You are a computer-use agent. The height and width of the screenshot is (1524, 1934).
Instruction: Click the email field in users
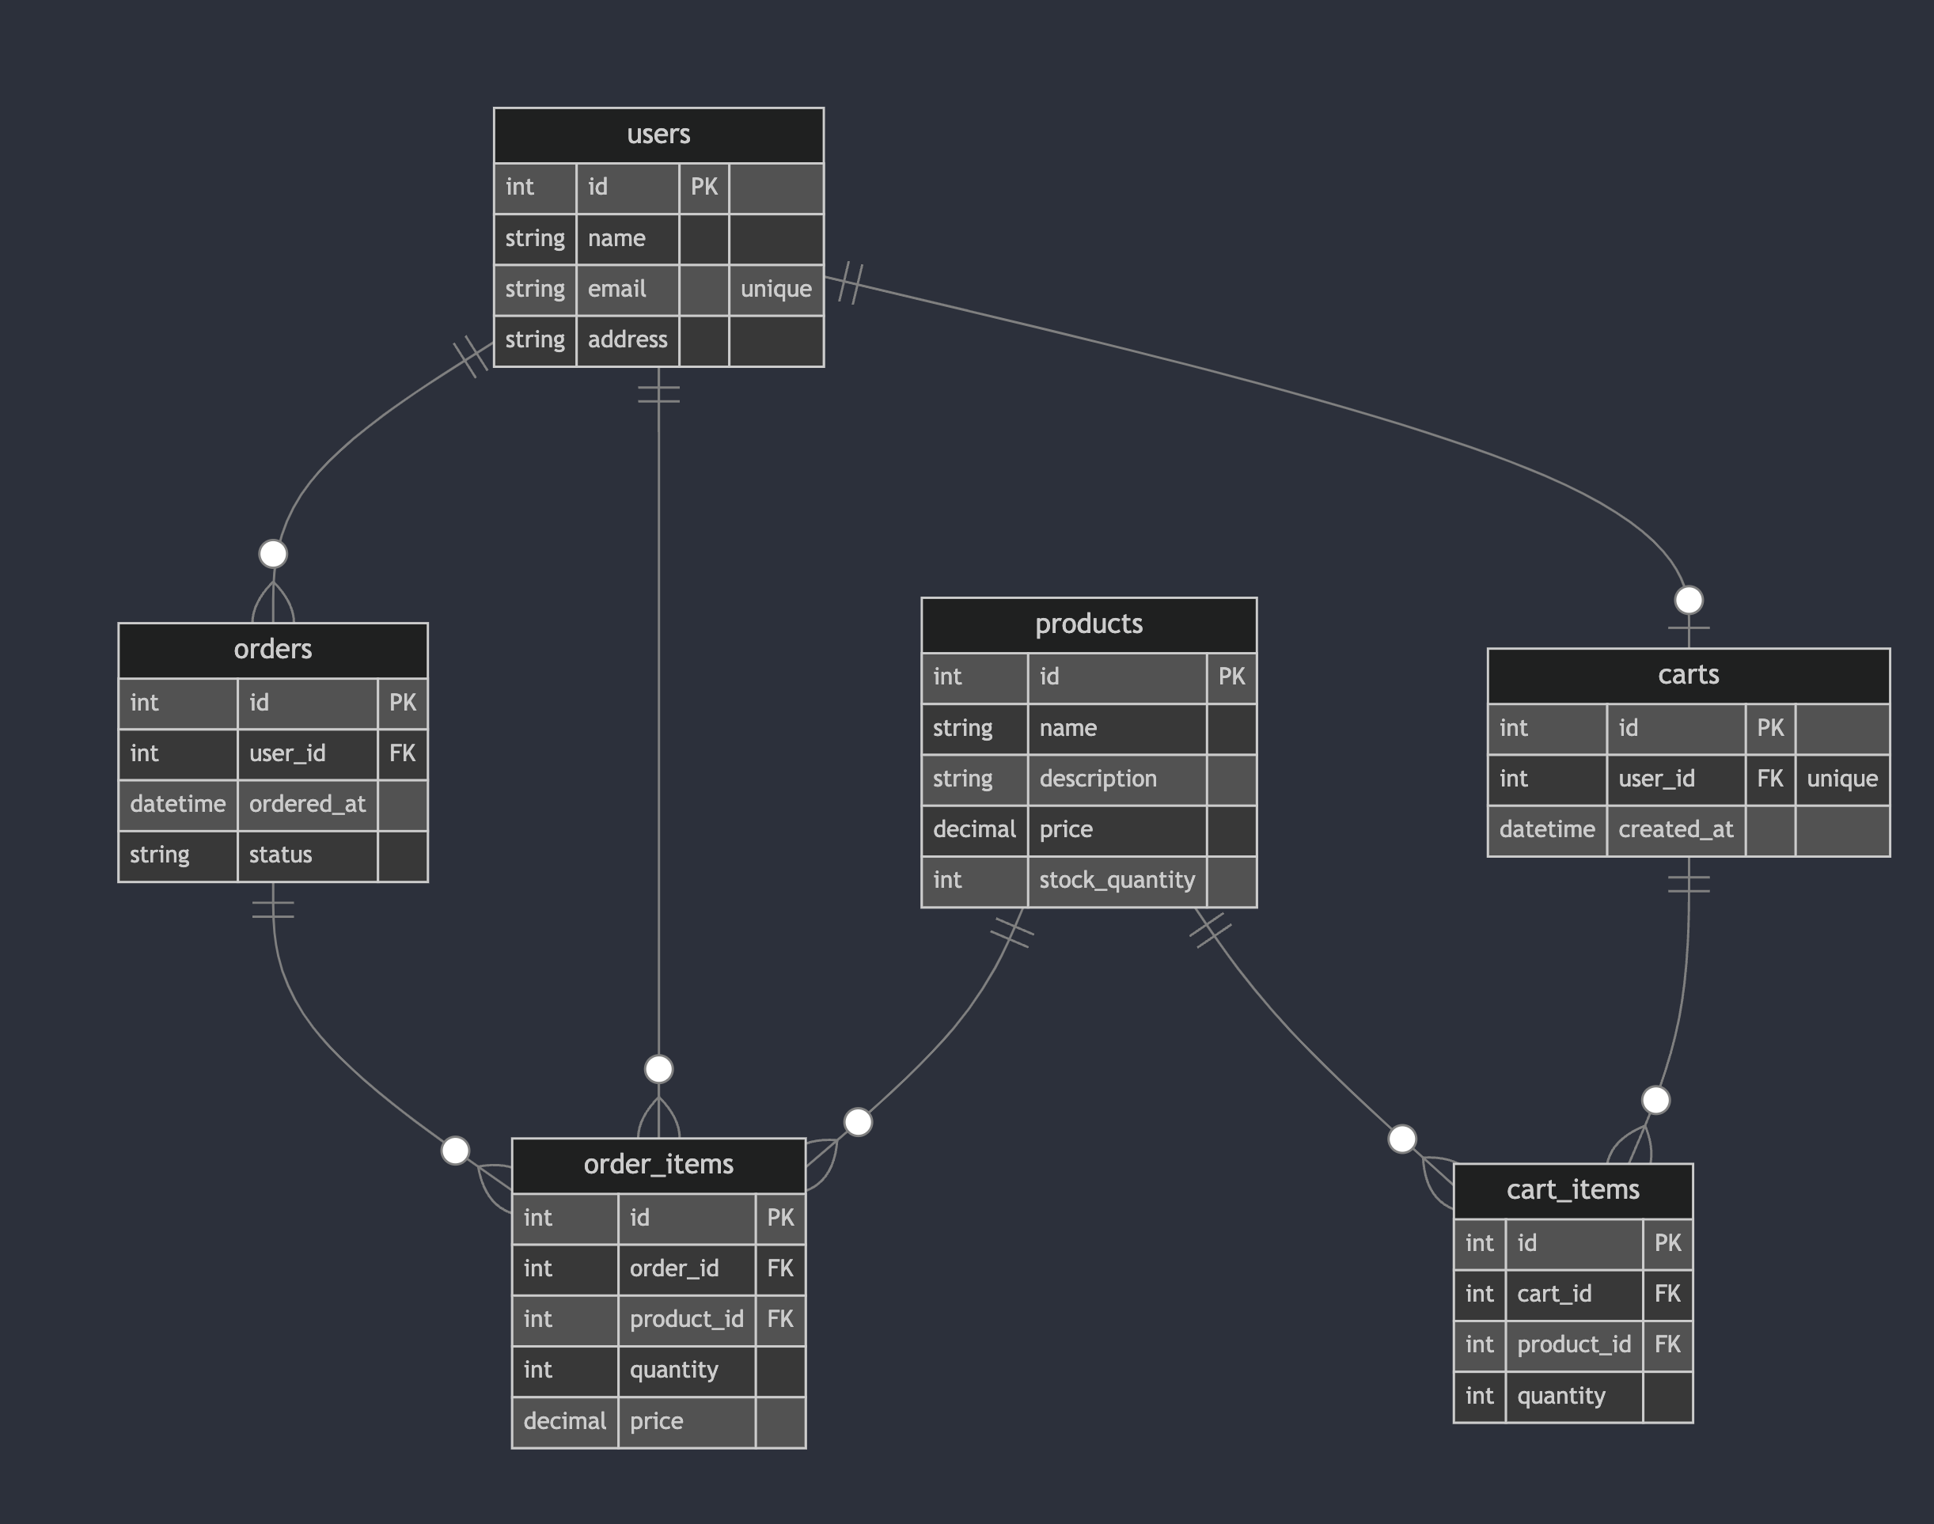[x=616, y=289]
